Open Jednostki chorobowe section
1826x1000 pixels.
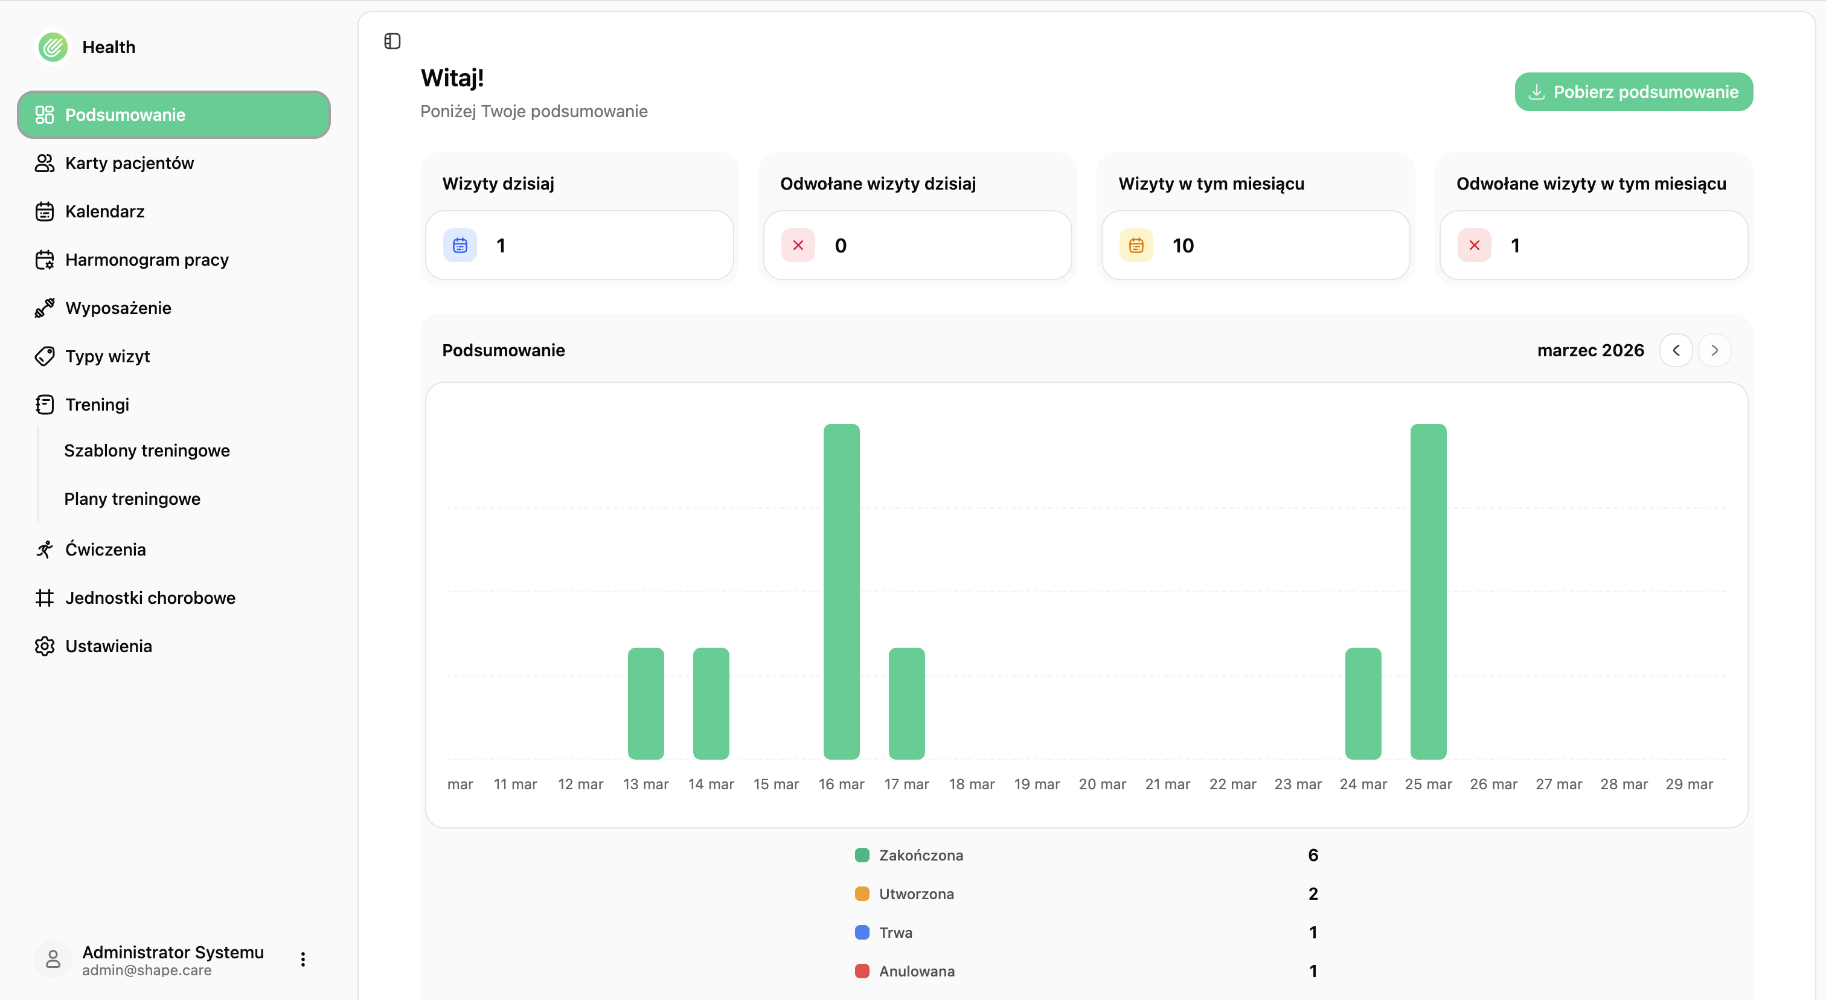(x=150, y=597)
